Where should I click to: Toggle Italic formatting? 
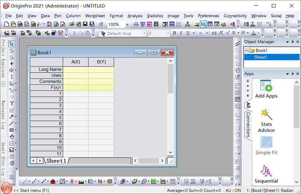tap(181, 33)
